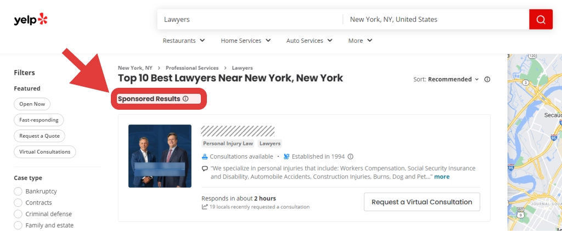Click the Lawyers category tag

pos(270,144)
